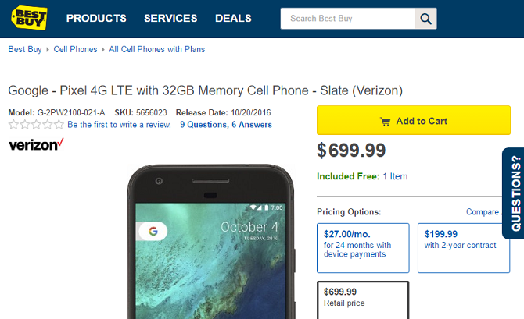Select the $27.00/mo. device payments option

[x=362, y=247]
